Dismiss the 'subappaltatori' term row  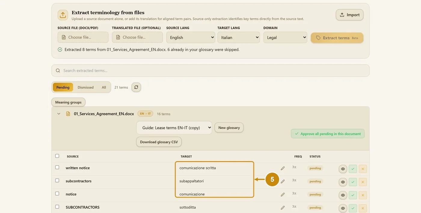coord(363,182)
